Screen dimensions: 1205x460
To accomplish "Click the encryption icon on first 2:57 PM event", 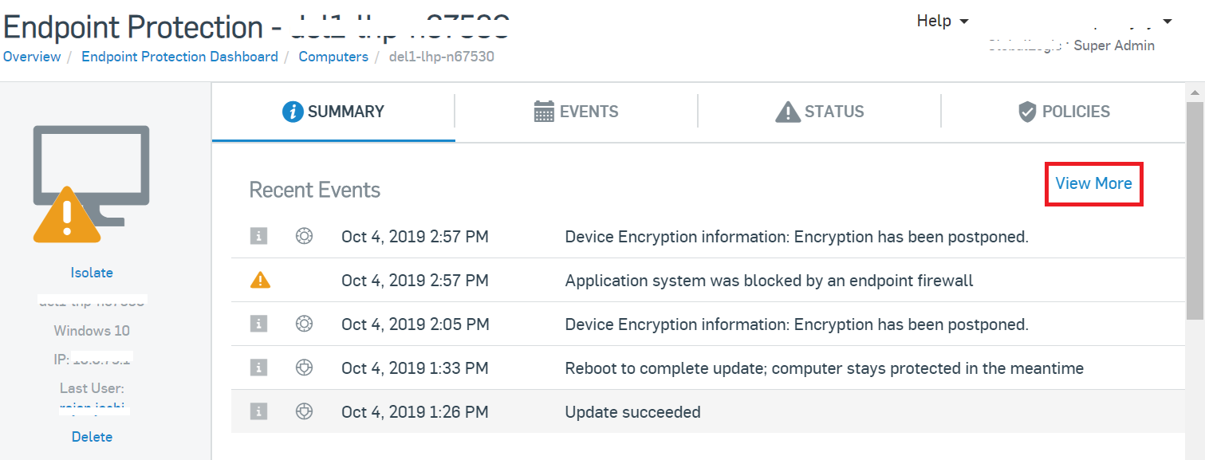I will 304,236.
